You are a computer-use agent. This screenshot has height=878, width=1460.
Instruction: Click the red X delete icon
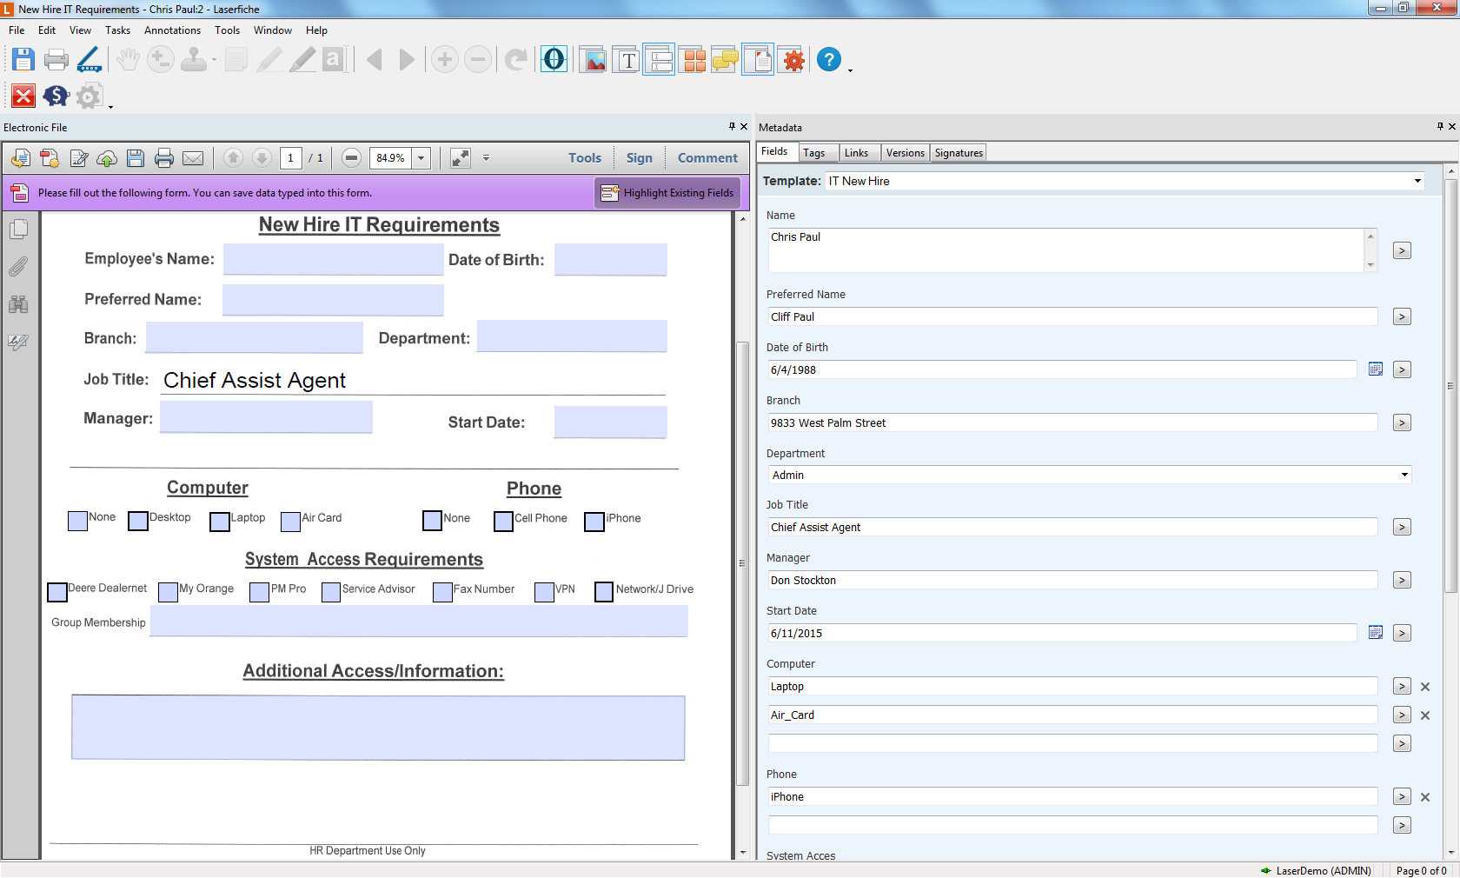[x=23, y=96]
